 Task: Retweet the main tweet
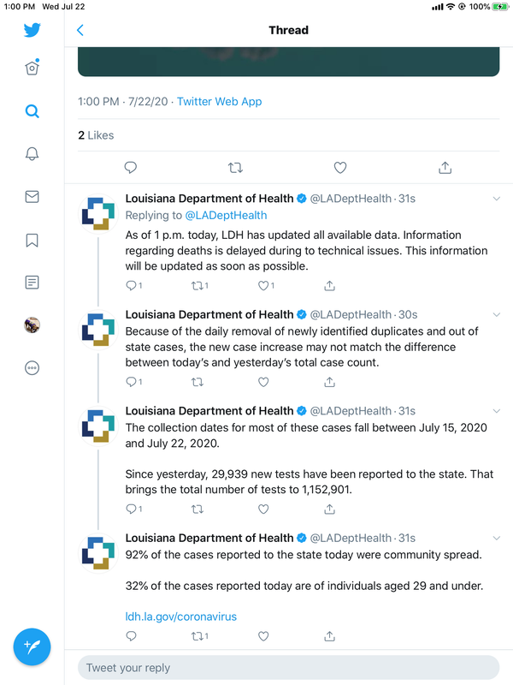[x=236, y=167]
